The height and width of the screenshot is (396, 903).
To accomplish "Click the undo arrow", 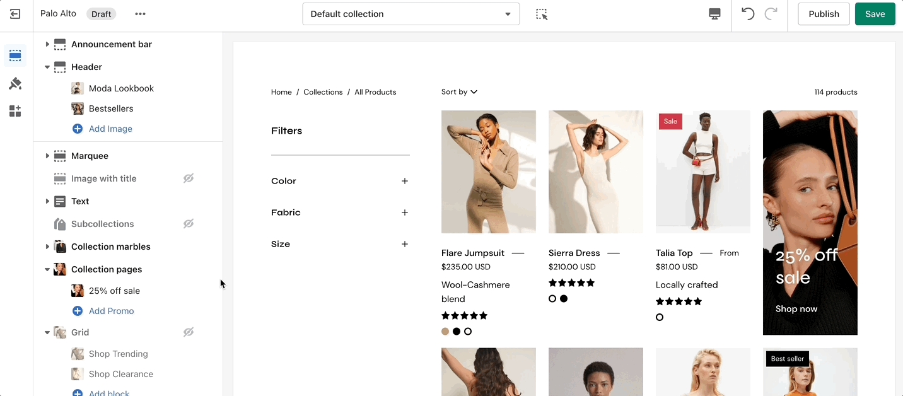I will tap(748, 14).
